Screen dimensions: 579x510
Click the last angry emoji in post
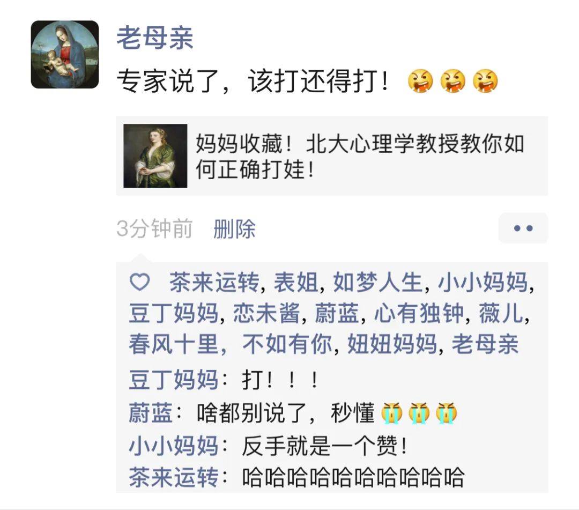485,81
